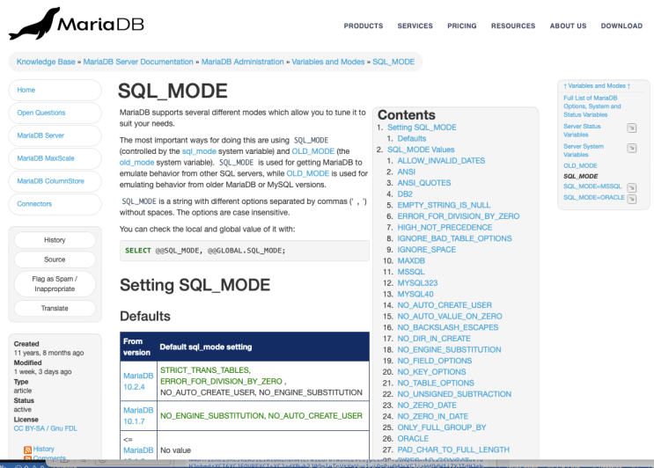Viewport: 654px width, 468px height.
Task: Open the RESOURCES menu
Action: pos(513,26)
